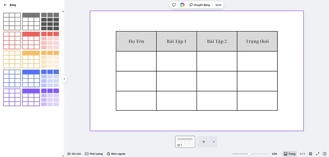Click the 1 / 1 page counter

click(302, 154)
